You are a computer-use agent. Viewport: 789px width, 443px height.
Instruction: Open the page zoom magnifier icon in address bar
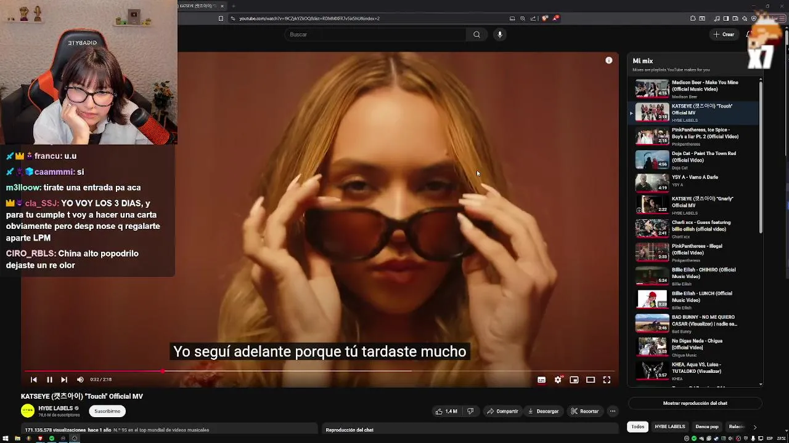[523, 18]
